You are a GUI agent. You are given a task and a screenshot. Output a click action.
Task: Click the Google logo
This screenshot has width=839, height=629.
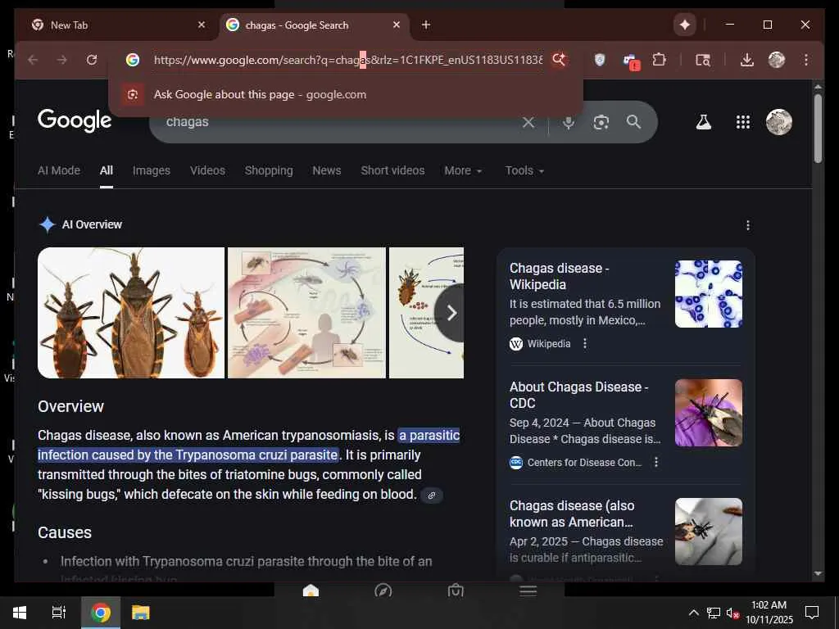pos(75,121)
